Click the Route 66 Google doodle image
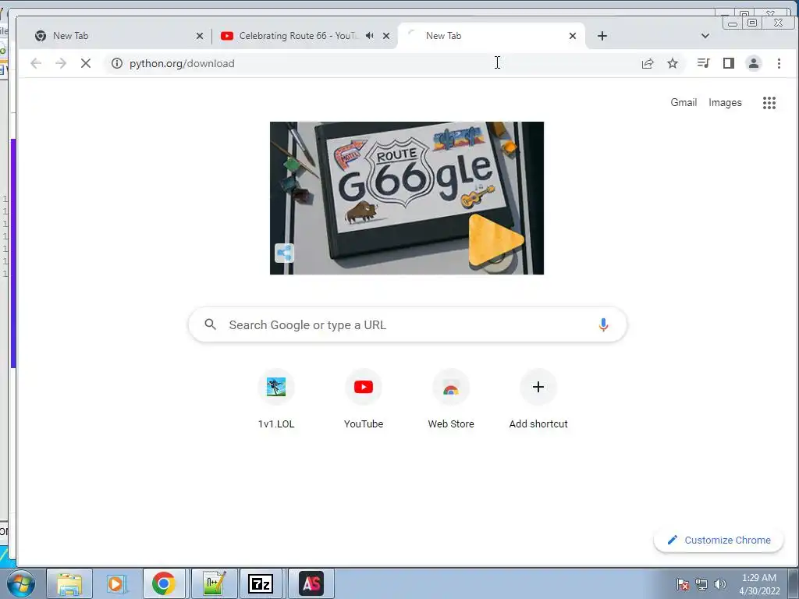The width and height of the screenshot is (799, 599). [407, 198]
